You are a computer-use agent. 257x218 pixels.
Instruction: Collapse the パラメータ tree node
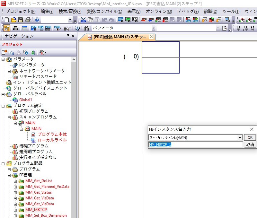point(3,59)
